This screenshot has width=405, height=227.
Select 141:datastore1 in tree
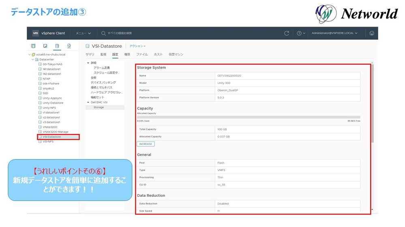[51, 69]
